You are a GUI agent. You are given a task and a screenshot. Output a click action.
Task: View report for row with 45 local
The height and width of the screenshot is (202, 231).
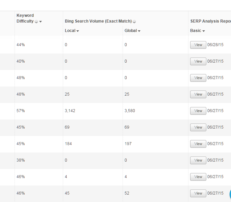198,193
